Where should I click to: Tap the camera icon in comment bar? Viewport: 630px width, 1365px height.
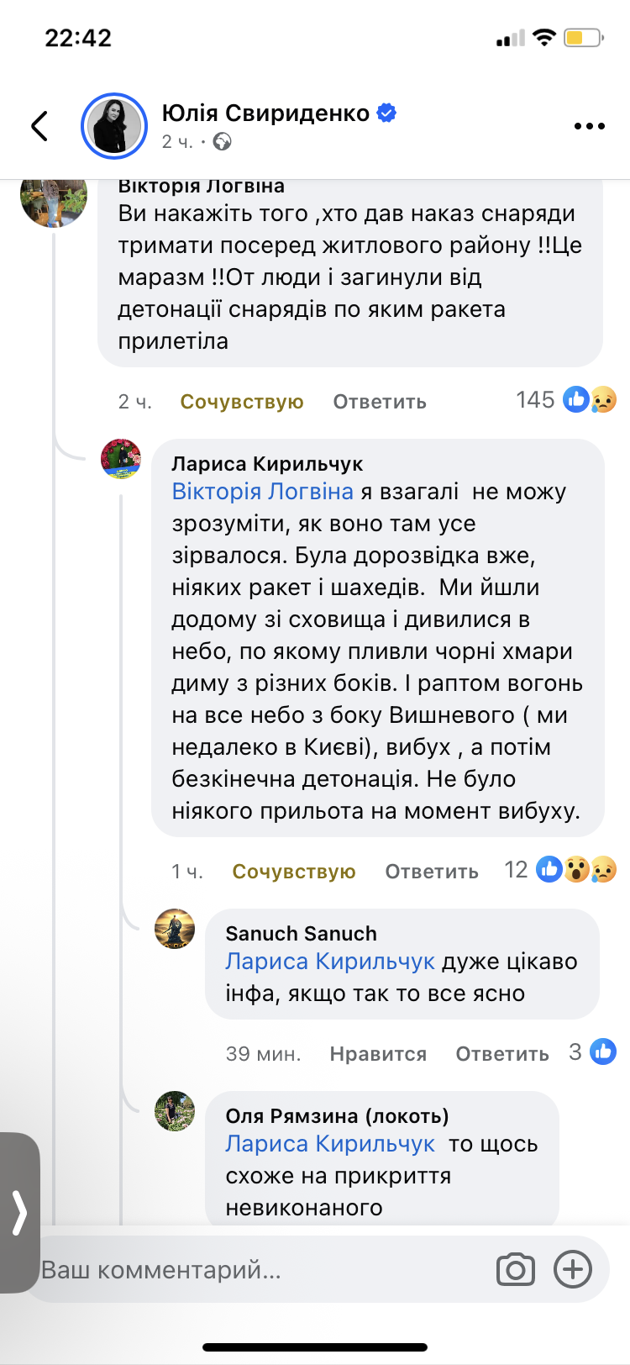click(x=515, y=1269)
